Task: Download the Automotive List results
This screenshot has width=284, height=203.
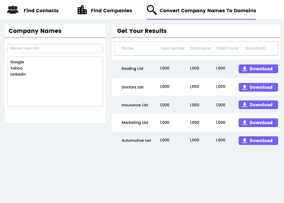Action: click(258, 140)
